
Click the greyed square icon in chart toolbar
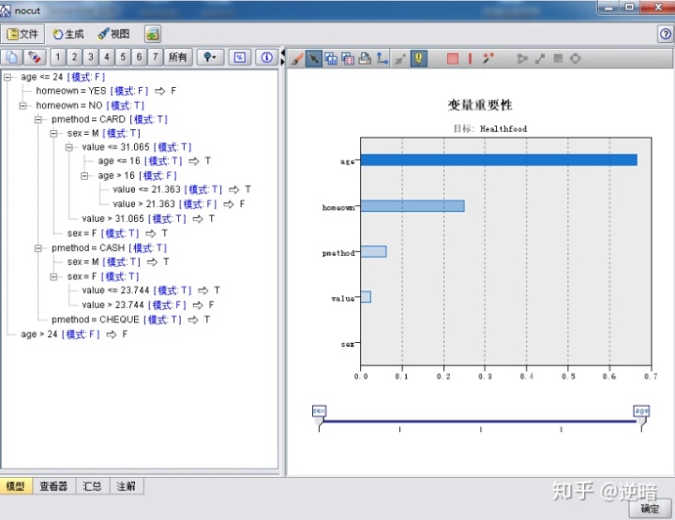558,58
